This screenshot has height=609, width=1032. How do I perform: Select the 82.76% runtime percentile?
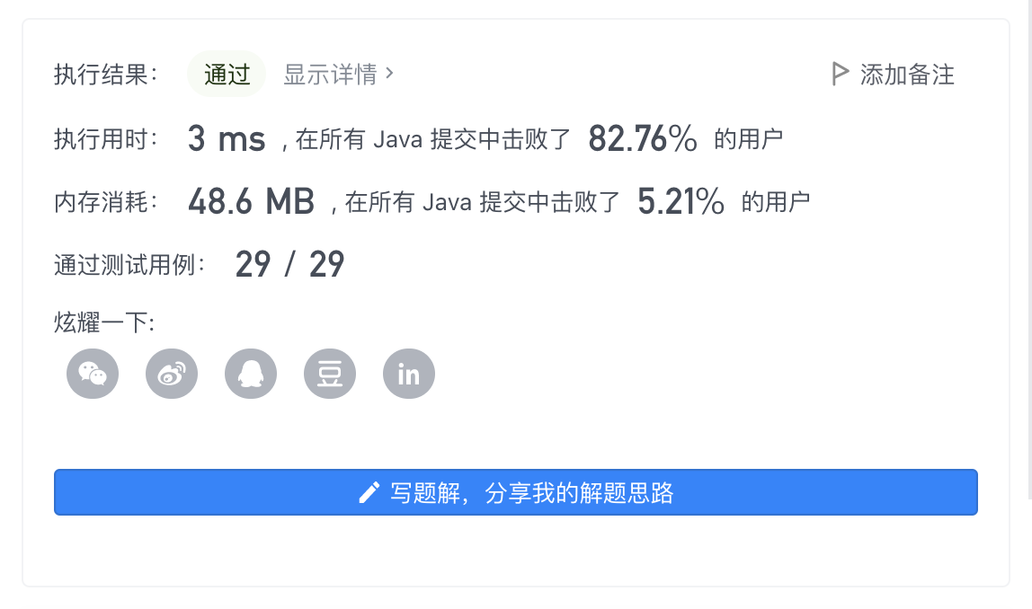click(x=643, y=139)
